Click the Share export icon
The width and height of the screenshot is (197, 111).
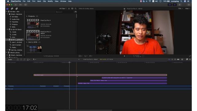pyautogui.click(x=189, y=5)
